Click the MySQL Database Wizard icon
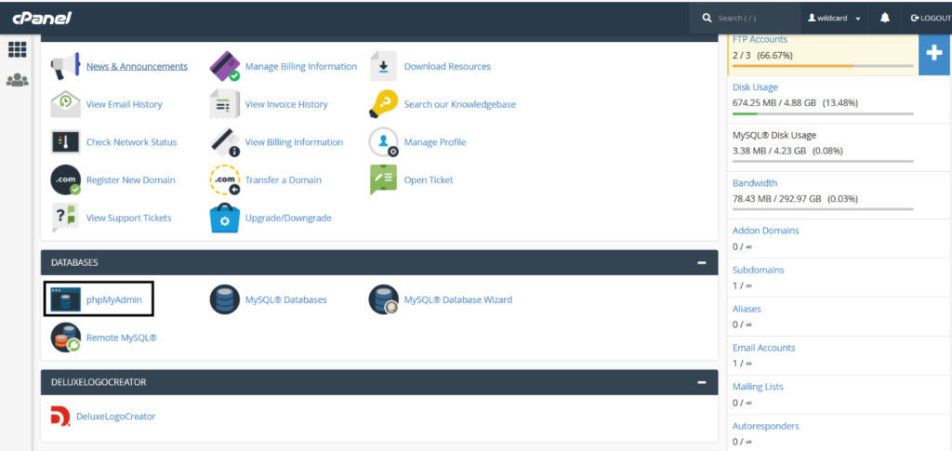 [384, 299]
